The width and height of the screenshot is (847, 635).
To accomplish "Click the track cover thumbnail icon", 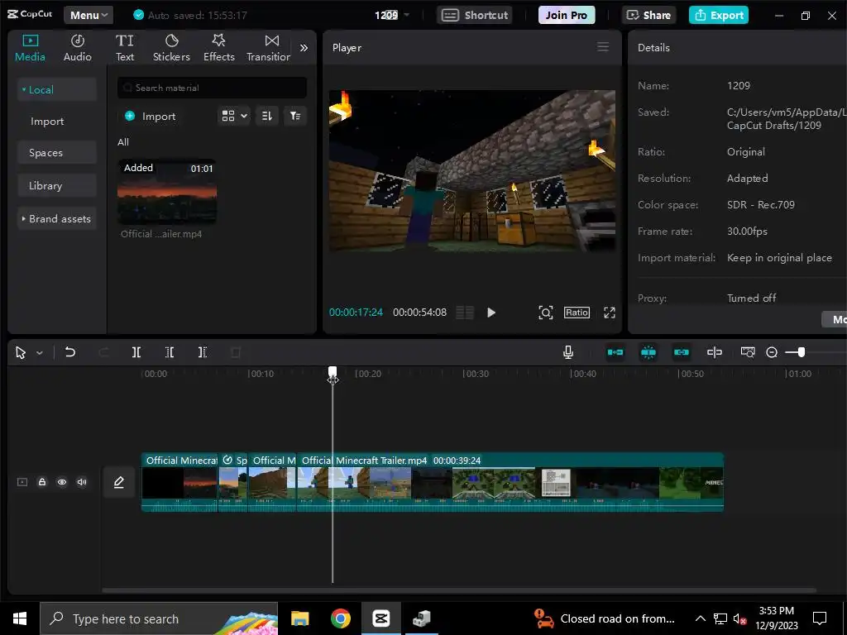I will pos(22,482).
